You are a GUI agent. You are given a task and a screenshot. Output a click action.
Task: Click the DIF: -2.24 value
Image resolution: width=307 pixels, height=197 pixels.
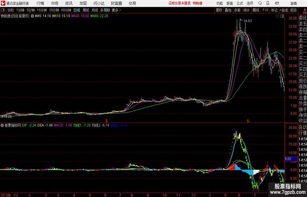29,125
